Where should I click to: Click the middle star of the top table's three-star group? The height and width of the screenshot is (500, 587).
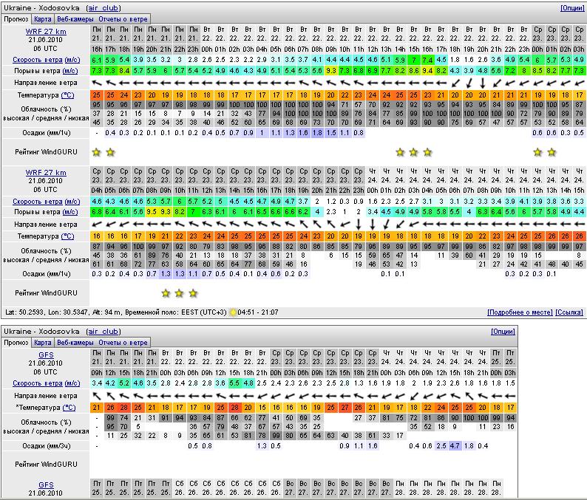coord(414,152)
